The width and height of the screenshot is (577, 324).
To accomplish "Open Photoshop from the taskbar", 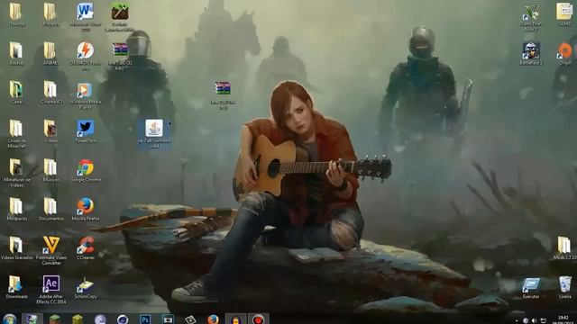I will (145, 319).
